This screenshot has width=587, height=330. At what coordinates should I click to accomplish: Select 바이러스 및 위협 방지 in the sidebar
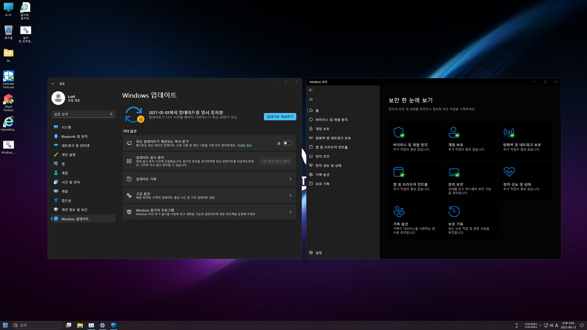(343, 120)
